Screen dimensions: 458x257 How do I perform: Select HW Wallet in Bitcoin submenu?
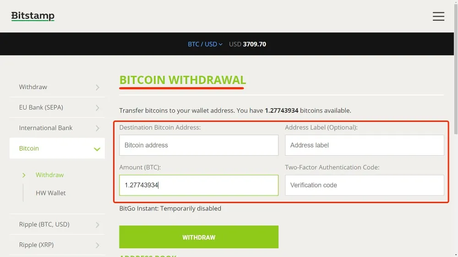pos(50,193)
